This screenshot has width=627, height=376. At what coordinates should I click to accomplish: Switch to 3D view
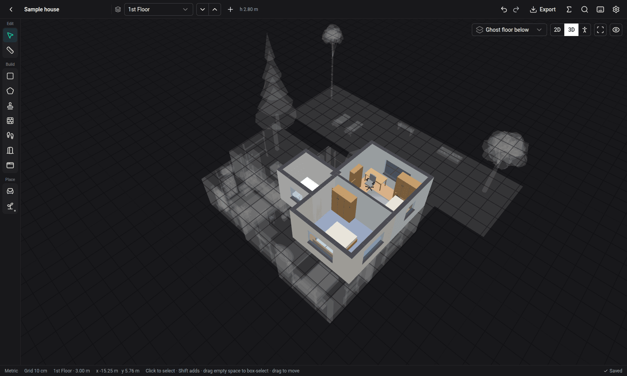(571, 30)
